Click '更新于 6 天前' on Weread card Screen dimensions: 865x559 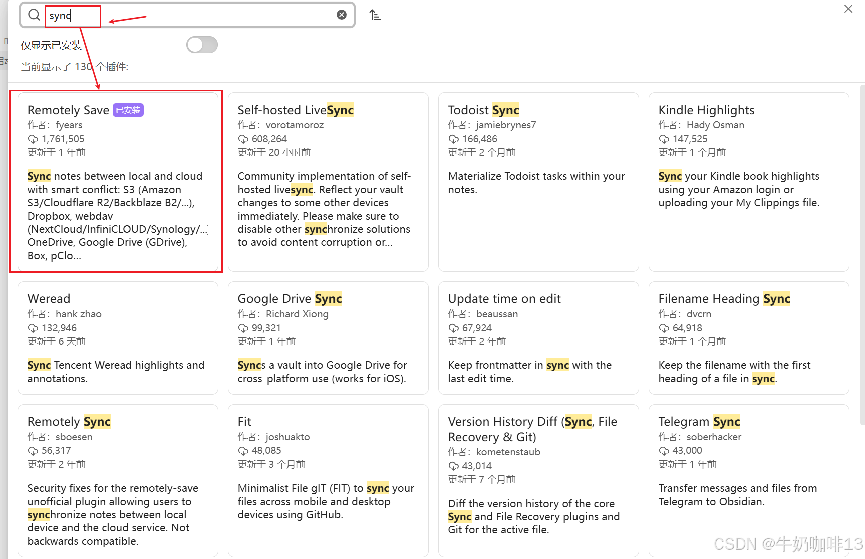coord(56,341)
